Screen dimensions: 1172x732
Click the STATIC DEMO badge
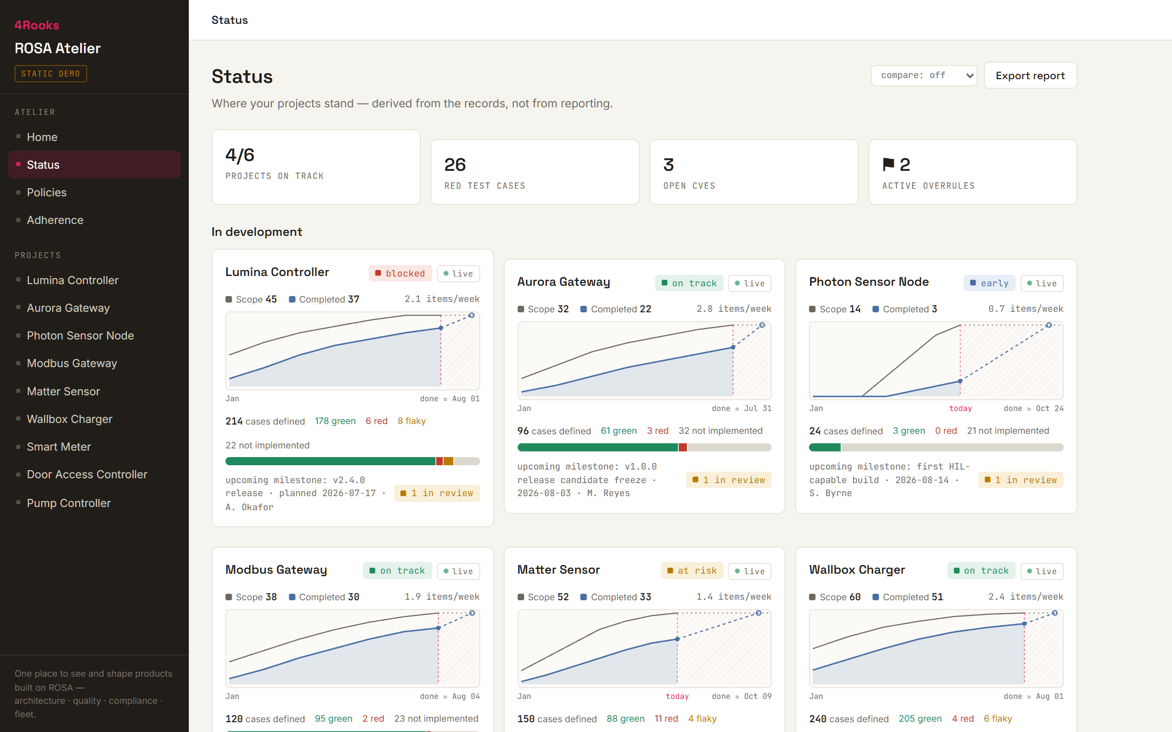point(50,73)
